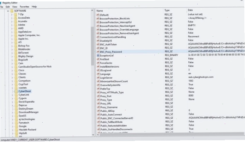
Task: Click the folder icon beside CyberGhost
Action: point(16,91)
